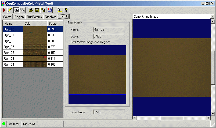Click the 0.886 score cell
Viewport: 216px width, 128px height.
click(55, 41)
